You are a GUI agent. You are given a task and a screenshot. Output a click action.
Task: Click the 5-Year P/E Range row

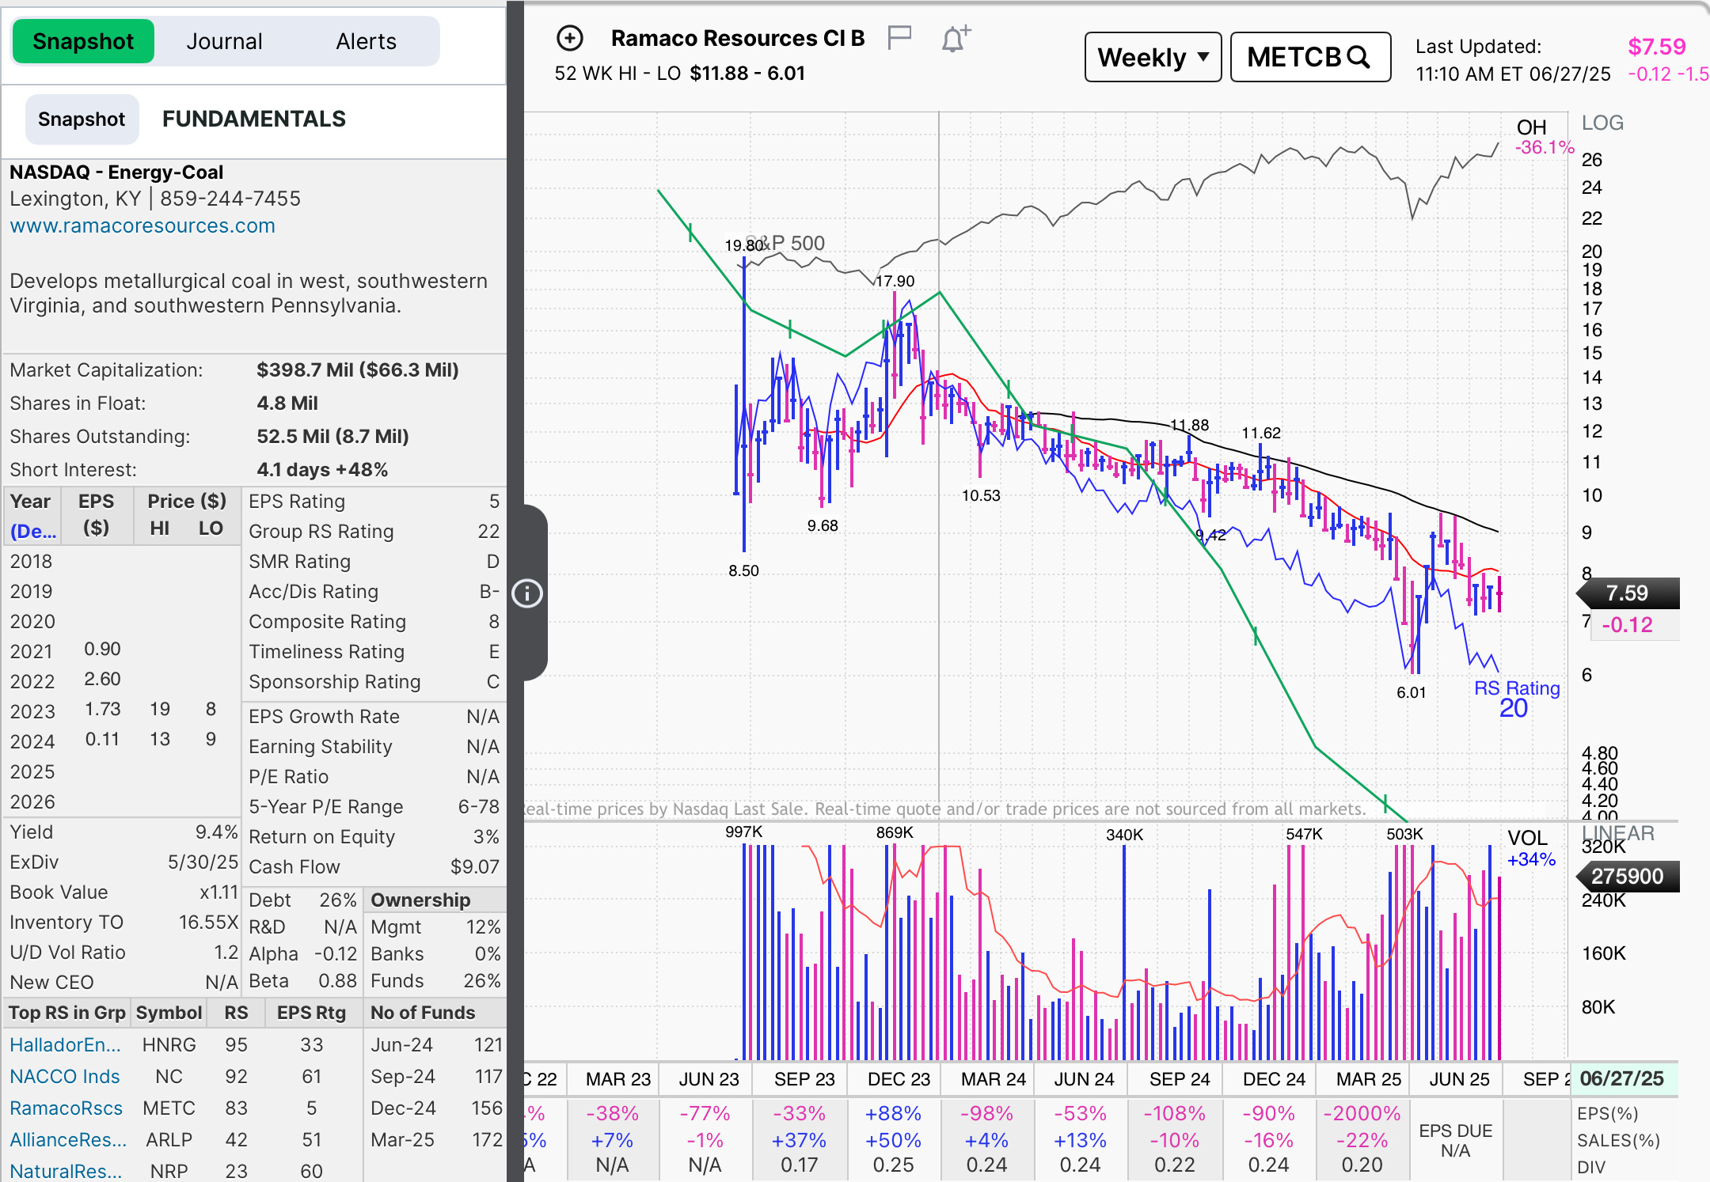[374, 807]
